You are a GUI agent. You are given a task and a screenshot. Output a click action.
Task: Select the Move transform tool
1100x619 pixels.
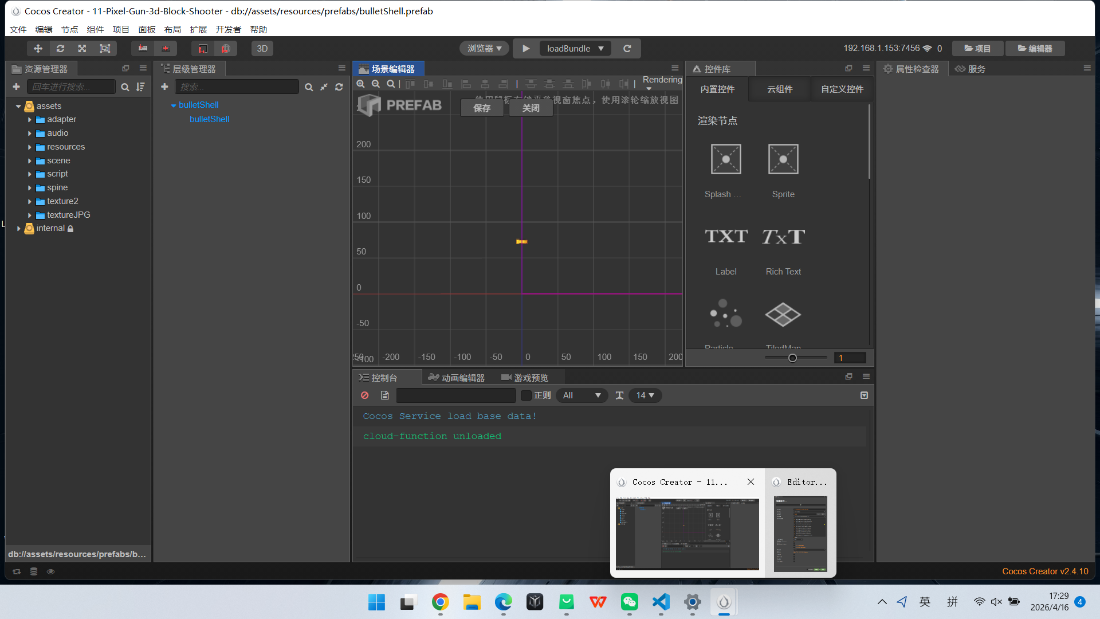click(38, 49)
